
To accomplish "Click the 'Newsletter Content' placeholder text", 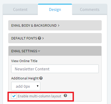I will coord(32,69).
